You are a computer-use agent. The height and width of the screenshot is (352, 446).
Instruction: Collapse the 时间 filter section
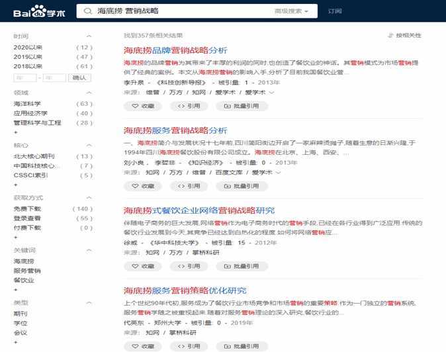click(x=89, y=36)
